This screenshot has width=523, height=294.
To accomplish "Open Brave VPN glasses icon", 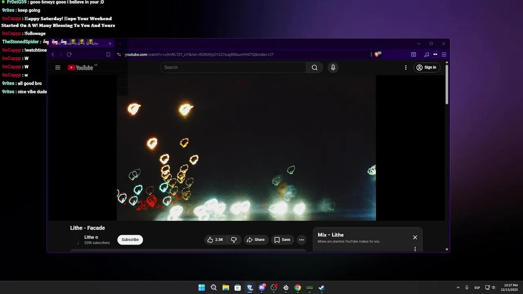I will (x=435, y=54).
